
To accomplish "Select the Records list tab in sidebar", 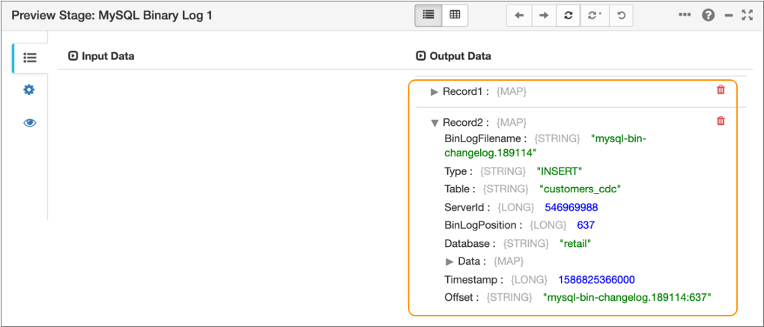I will pyautogui.click(x=30, y=58).
